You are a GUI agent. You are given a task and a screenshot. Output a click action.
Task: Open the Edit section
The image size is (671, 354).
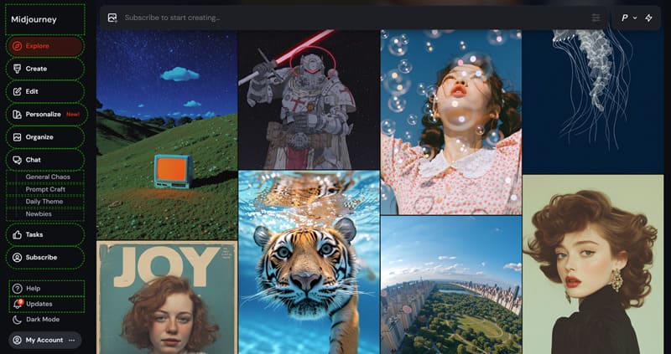point(45,91)
